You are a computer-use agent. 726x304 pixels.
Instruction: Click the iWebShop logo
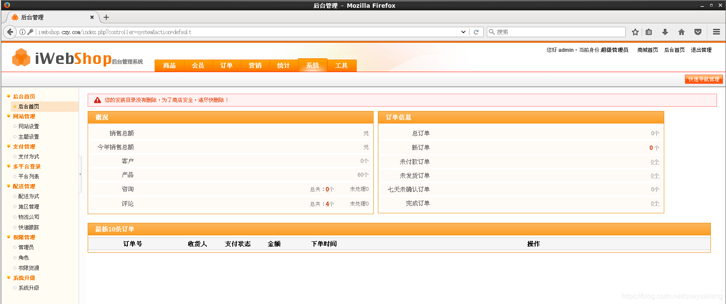pyautogui.click(x=77, y=58)
